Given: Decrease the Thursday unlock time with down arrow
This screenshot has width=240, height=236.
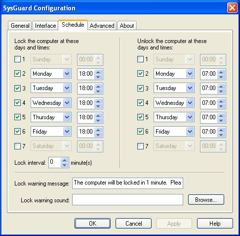Looking at the screenshot, I should [221, 120].
